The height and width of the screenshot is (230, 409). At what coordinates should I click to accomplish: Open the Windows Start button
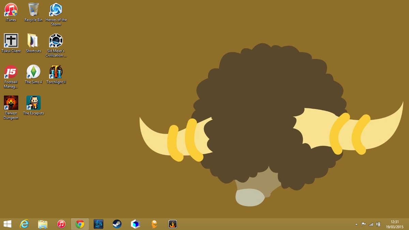(7, 224)
